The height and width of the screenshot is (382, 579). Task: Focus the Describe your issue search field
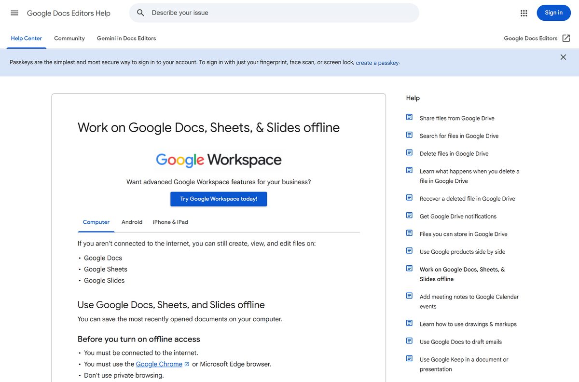[x=274, y=13]
